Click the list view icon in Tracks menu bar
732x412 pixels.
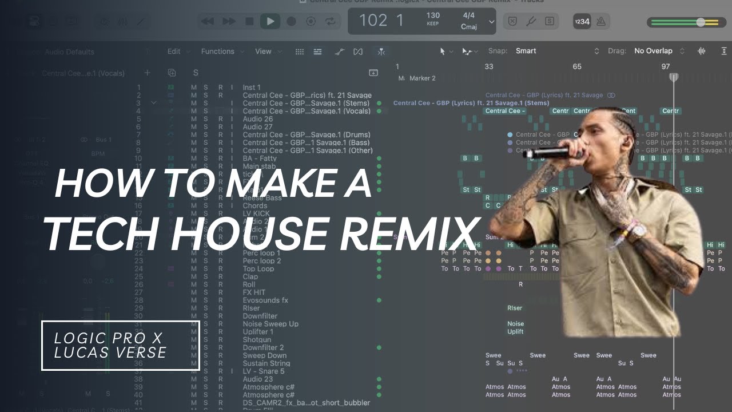(317, 51)
